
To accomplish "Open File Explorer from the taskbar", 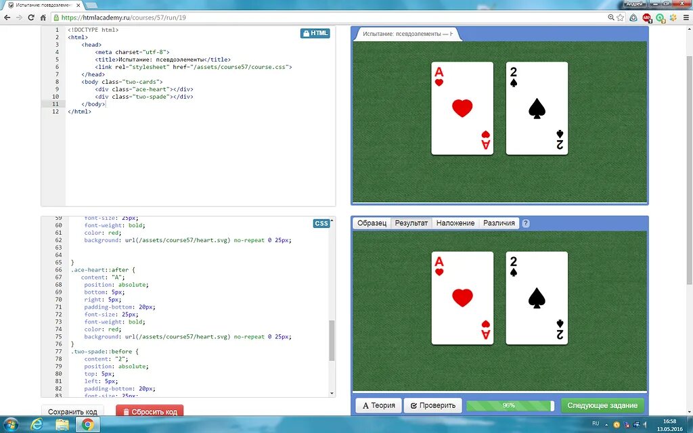I will [x=62, y=425].
